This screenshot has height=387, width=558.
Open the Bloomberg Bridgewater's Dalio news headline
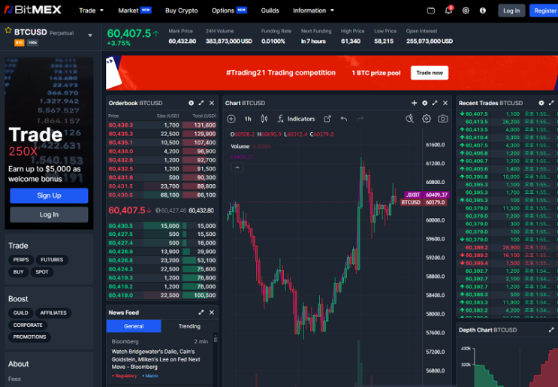click(156, 359)
